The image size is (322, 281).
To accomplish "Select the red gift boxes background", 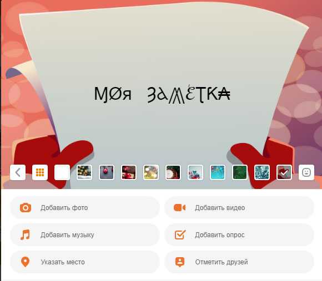I will pos(129,172).
